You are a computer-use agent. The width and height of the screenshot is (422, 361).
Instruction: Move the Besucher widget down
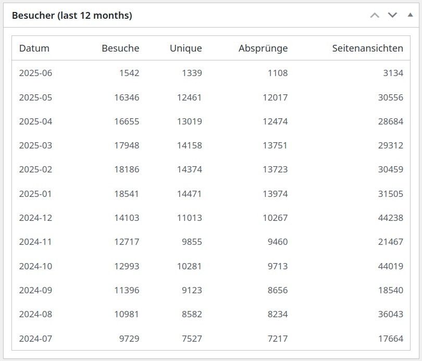[x=392, y=15]
